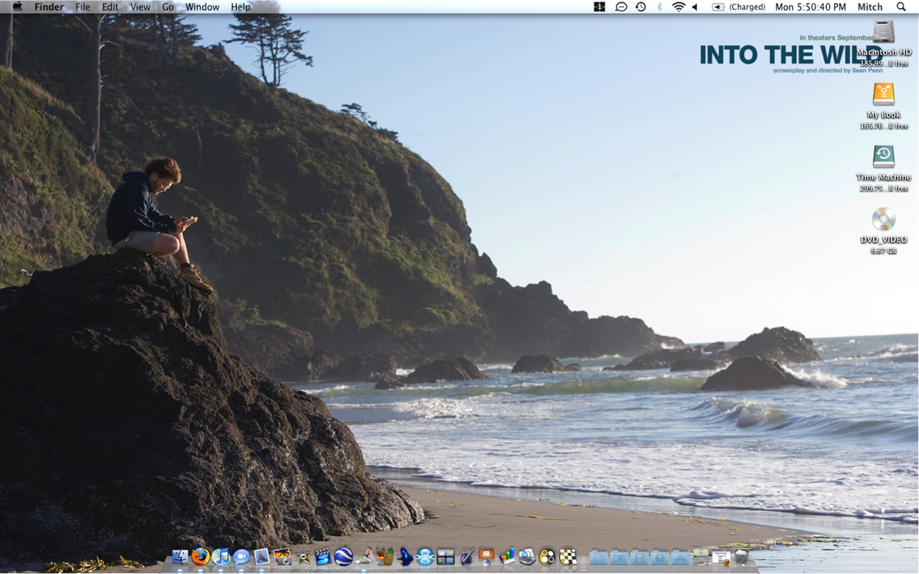The image size is (919, 574).
Task: Open iChat from the Dock
Action: click(241, 557)
